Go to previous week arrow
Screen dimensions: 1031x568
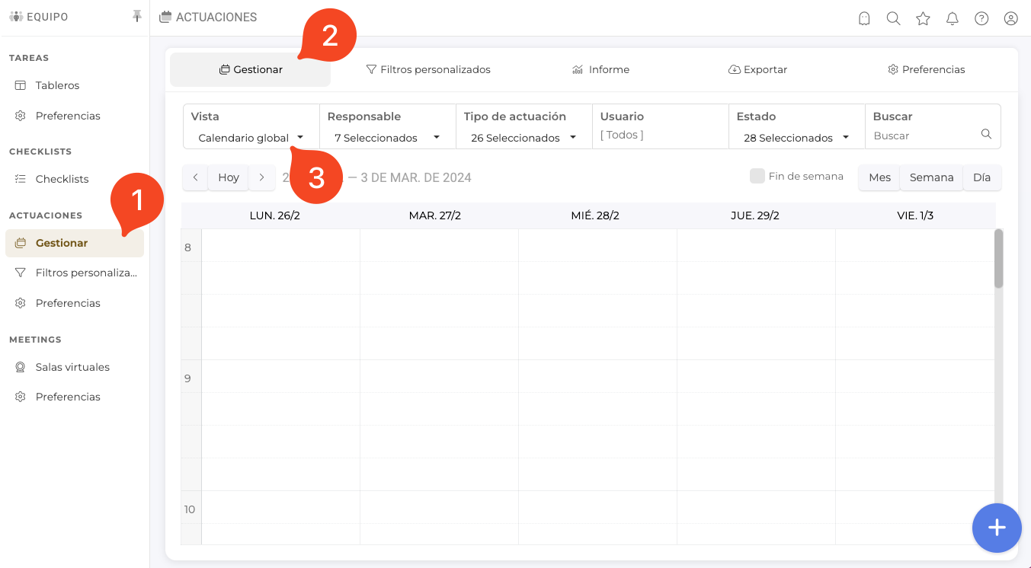[x=195, y=177]
